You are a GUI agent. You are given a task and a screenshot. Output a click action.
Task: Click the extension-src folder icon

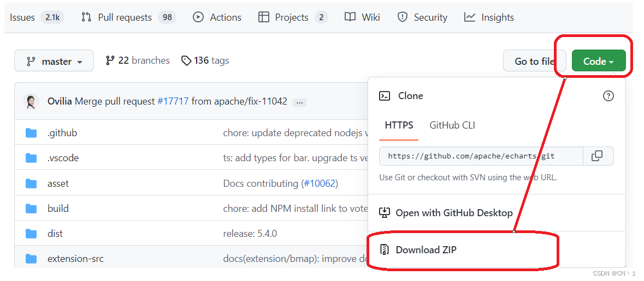[x=31, y=259]
